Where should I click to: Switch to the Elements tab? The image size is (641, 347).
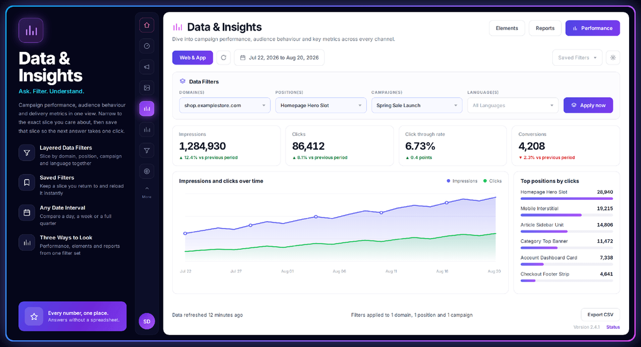point(507,28)
